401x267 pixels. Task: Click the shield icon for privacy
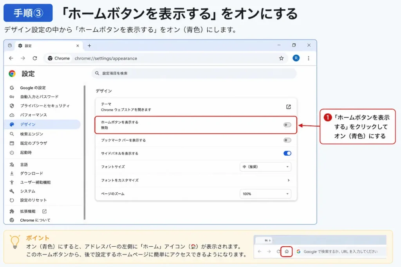(12, 106)
